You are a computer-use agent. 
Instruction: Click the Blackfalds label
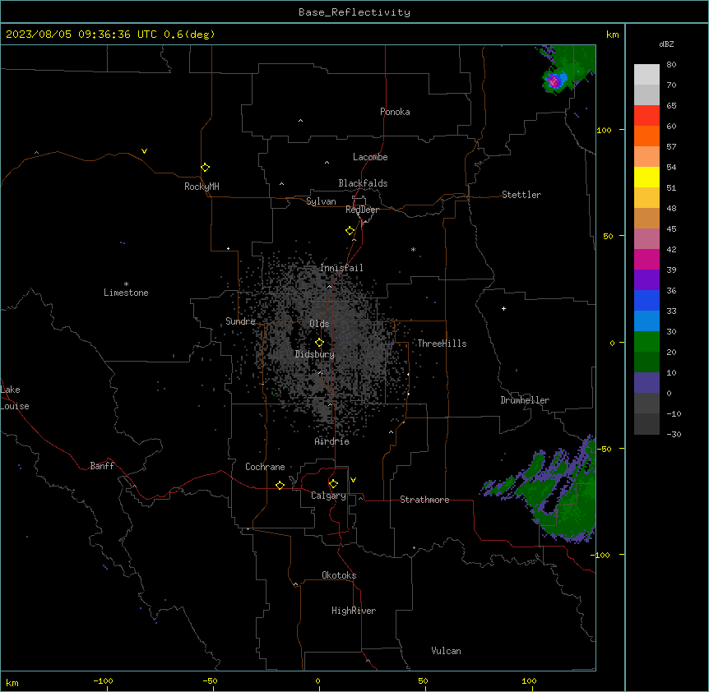pyautogui.click(x=363, y=183)
